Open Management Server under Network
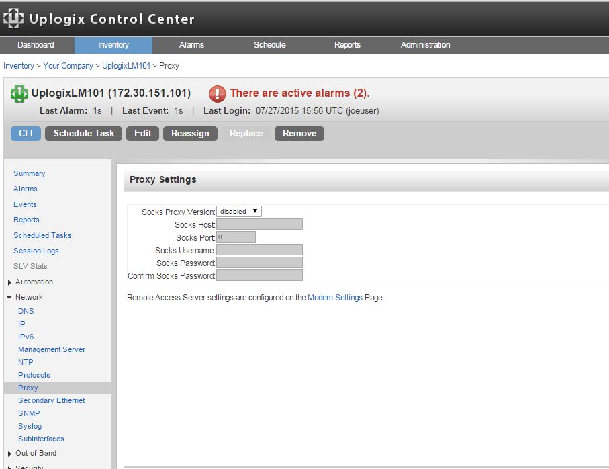Screen dimensions: 609x469 [x=52, y=349]
